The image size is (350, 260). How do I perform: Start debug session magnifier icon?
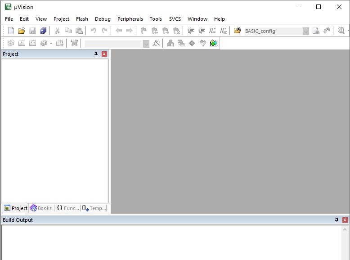point(341,31)
